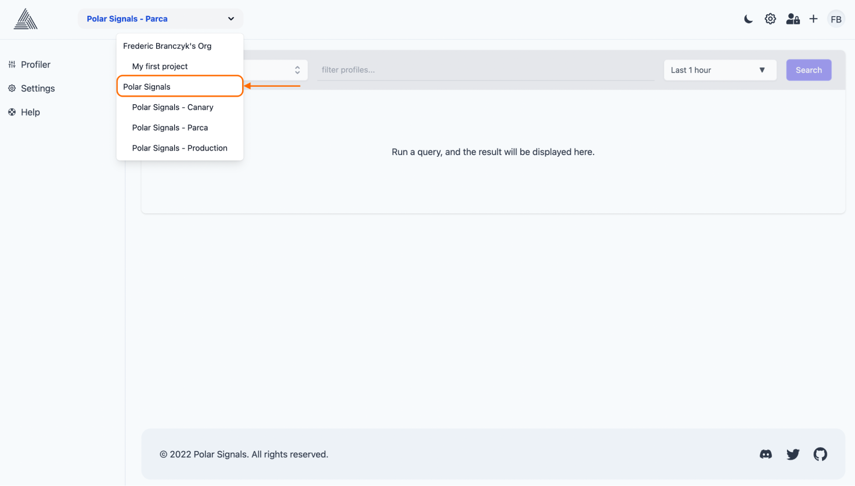Image resolution: width=855 pixels, height=486 pixels.
Task: Select Polar Signals - Canary project
Action: (173, 107)
